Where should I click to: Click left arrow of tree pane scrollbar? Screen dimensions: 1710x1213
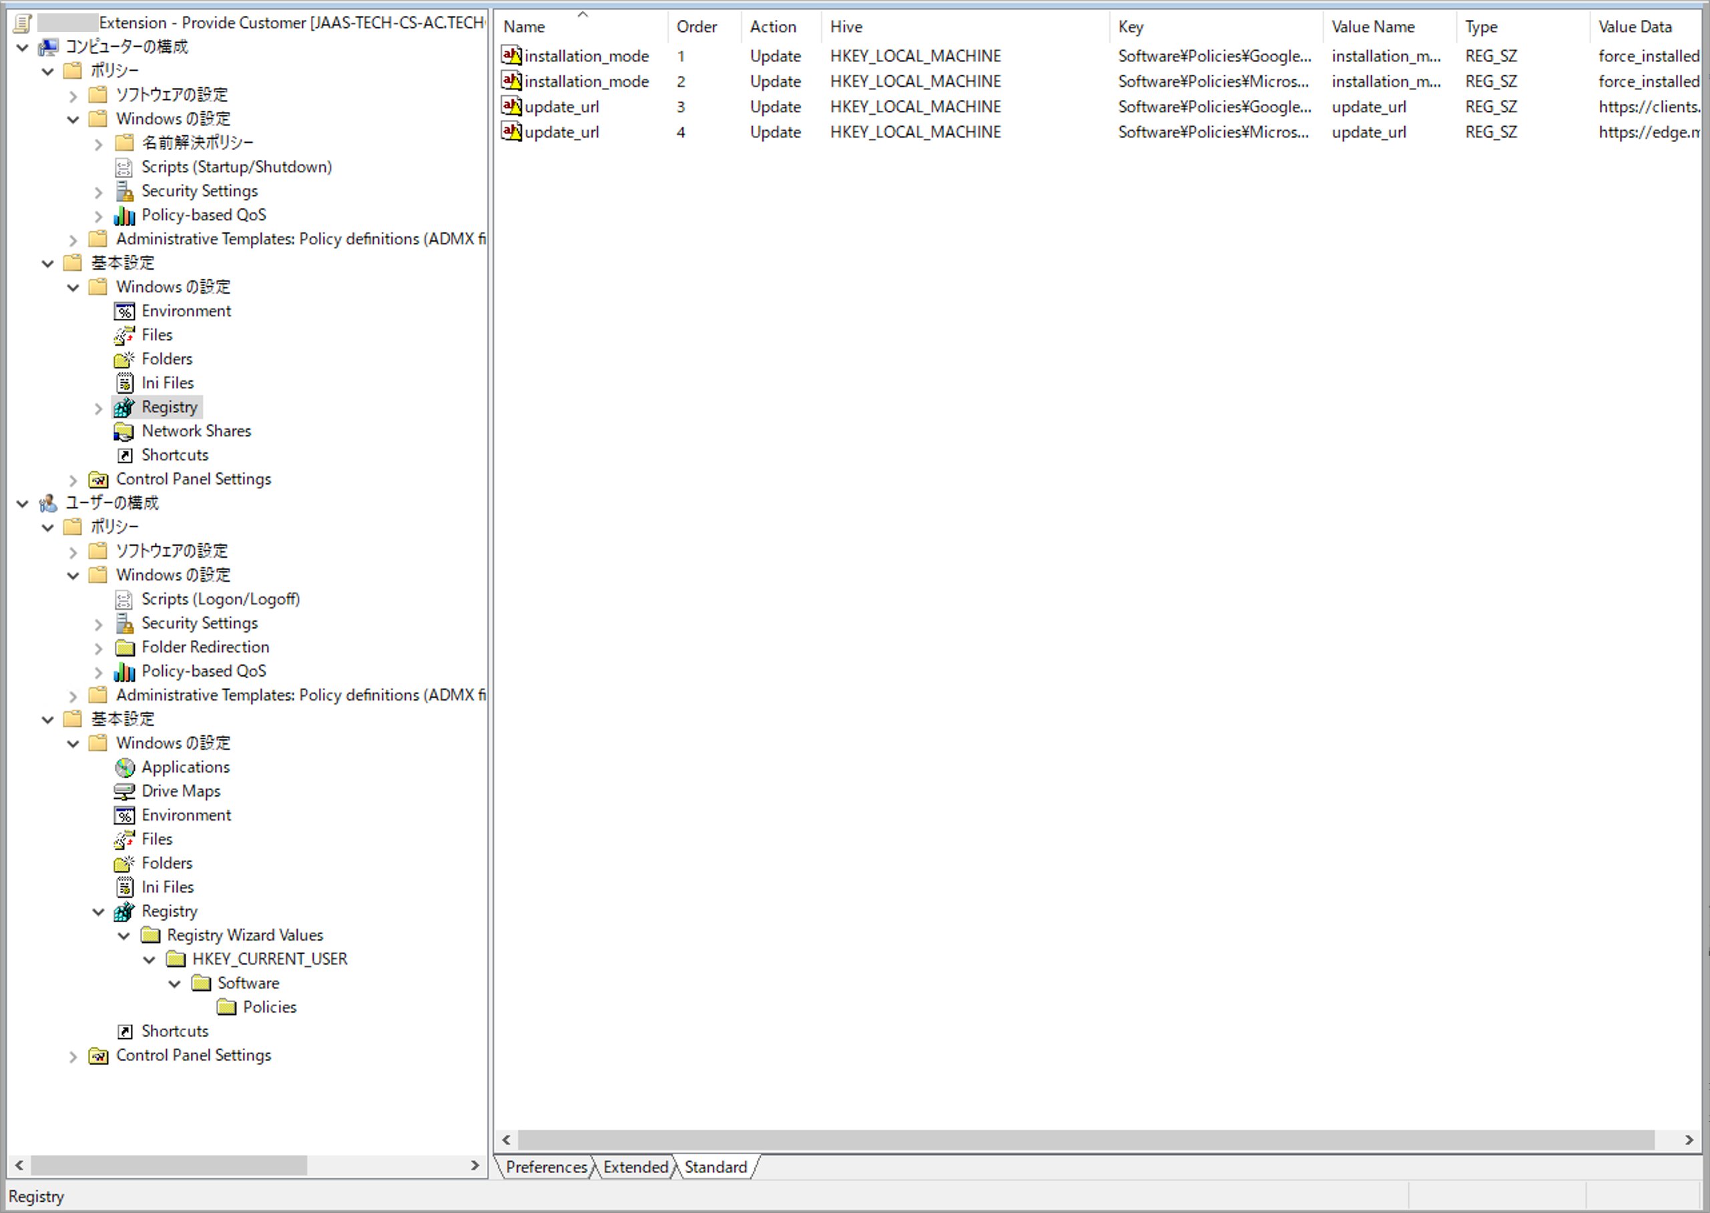(x=19, y=1165)
